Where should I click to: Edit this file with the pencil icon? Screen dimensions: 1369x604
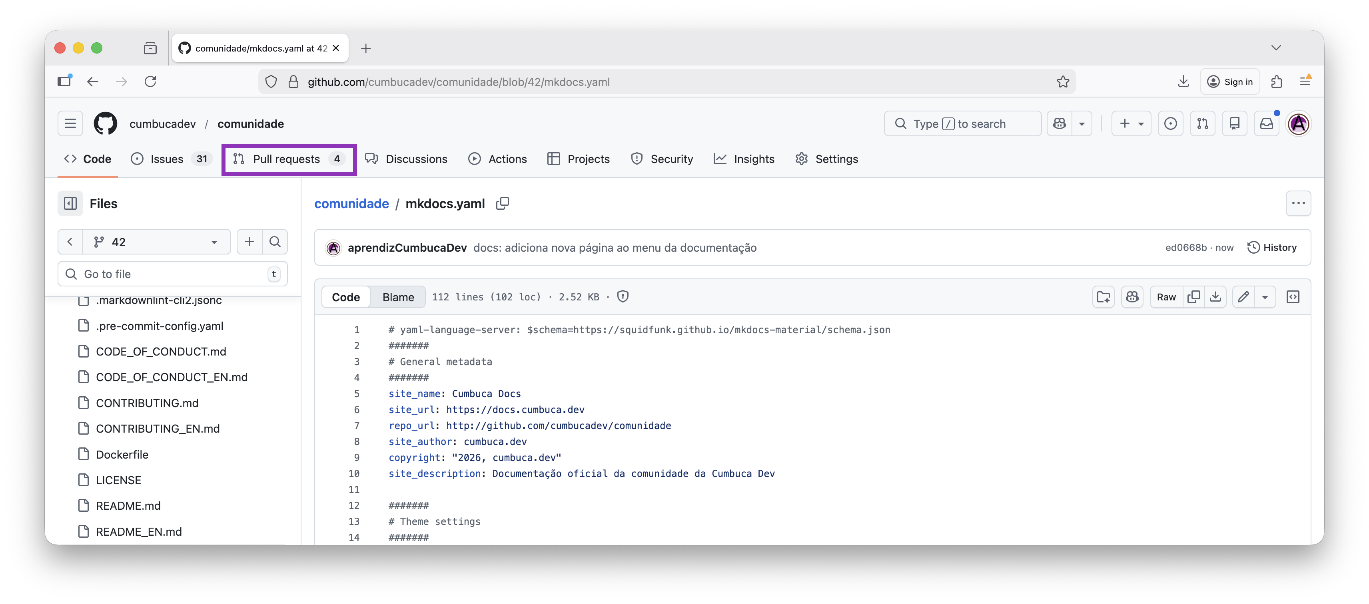1243,297
